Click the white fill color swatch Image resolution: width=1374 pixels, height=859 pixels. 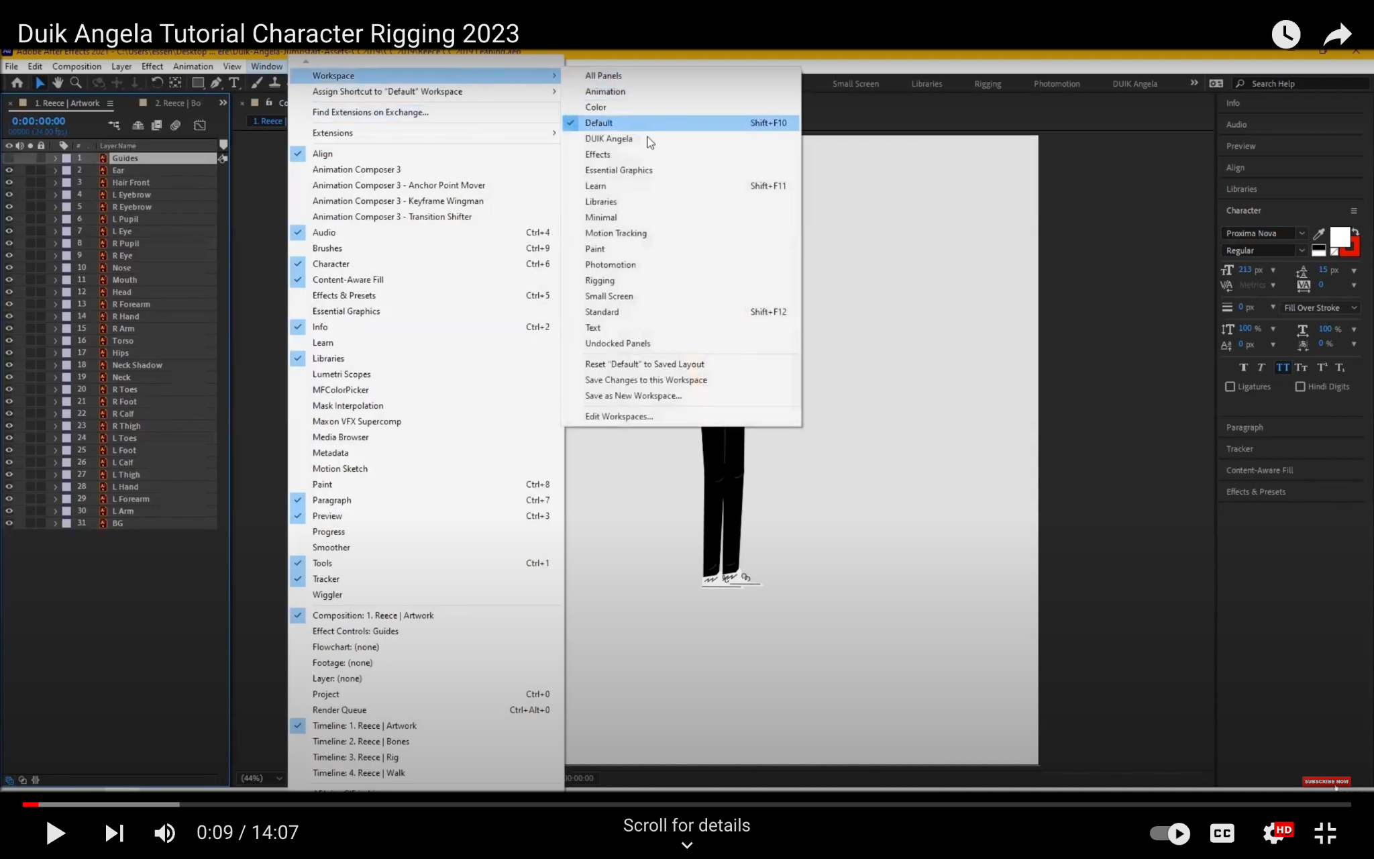[1339, 236]
